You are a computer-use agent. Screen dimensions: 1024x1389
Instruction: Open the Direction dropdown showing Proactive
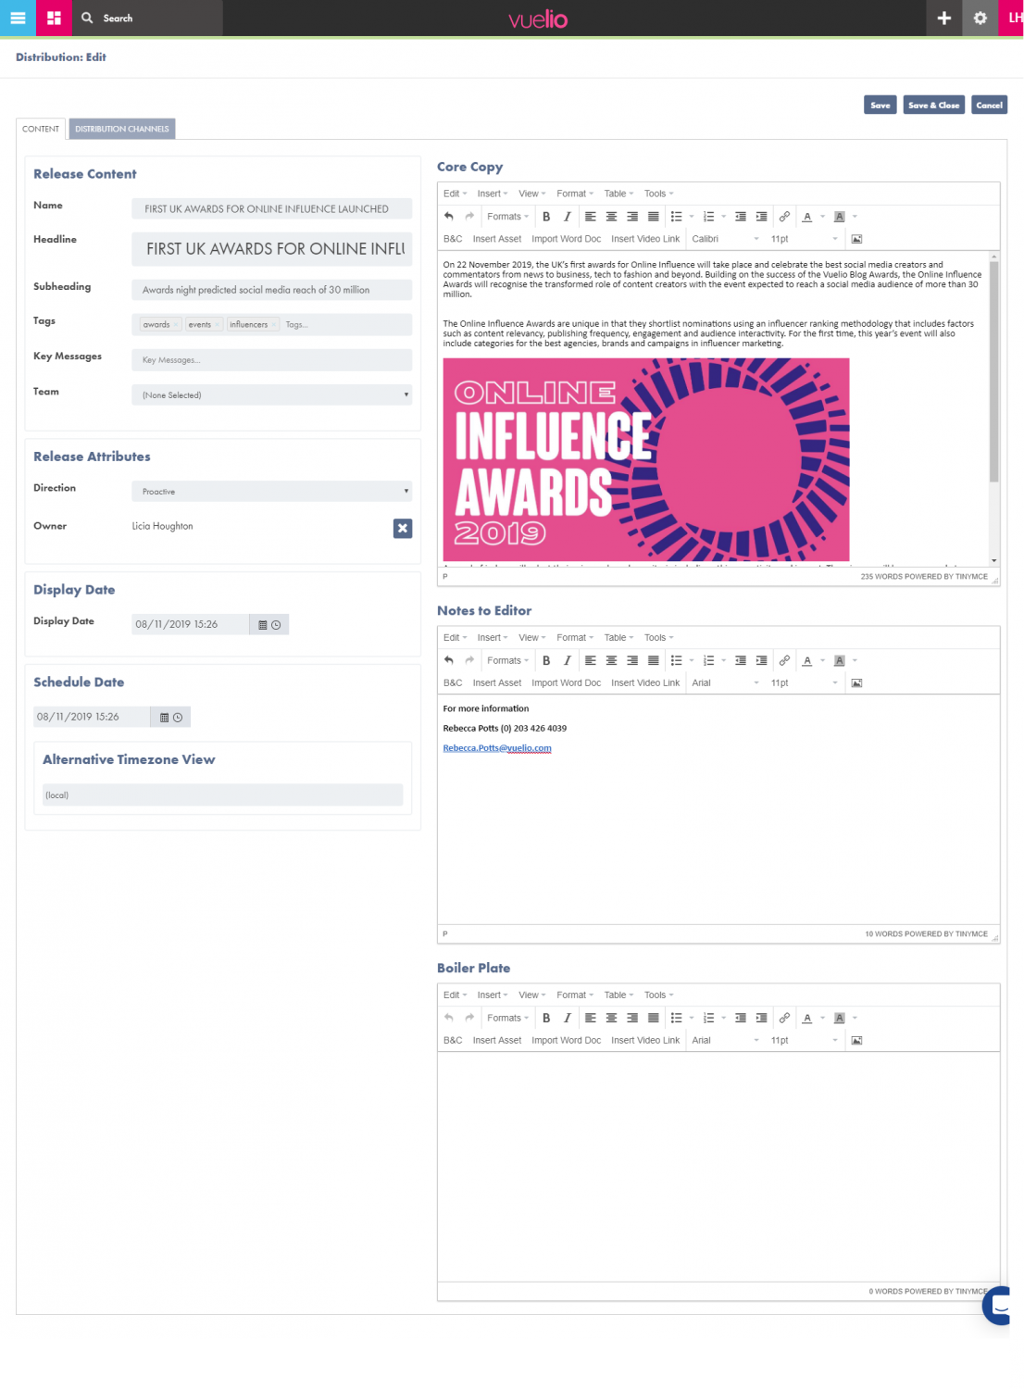tap(271, 492)
